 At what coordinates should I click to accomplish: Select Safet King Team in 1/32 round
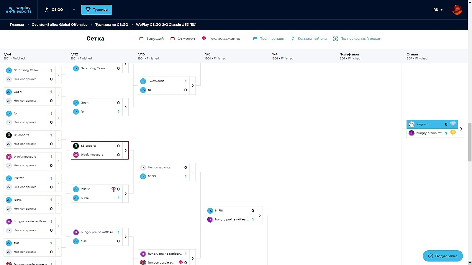(97, 68)
